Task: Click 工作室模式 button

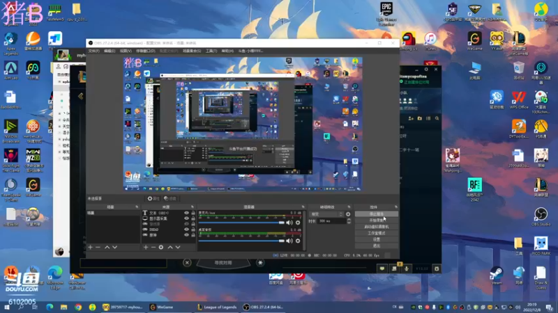Action: [377, 233]
